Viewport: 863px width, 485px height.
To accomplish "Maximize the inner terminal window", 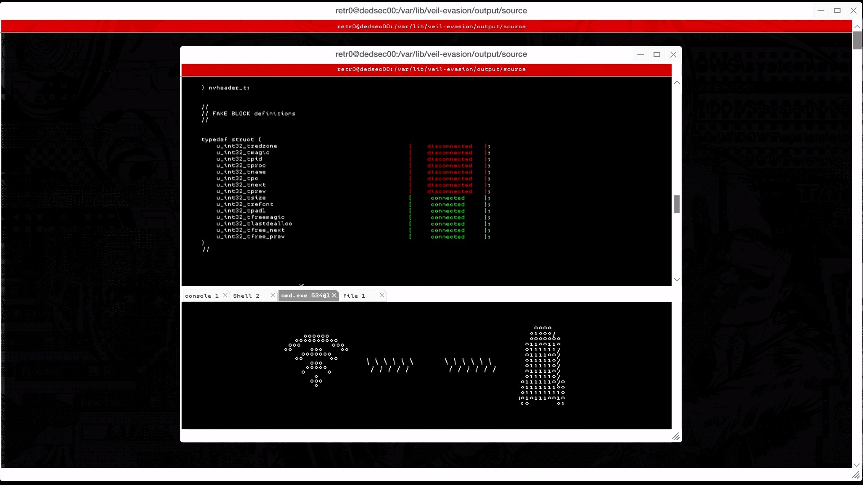I will (x=657, y=55).
